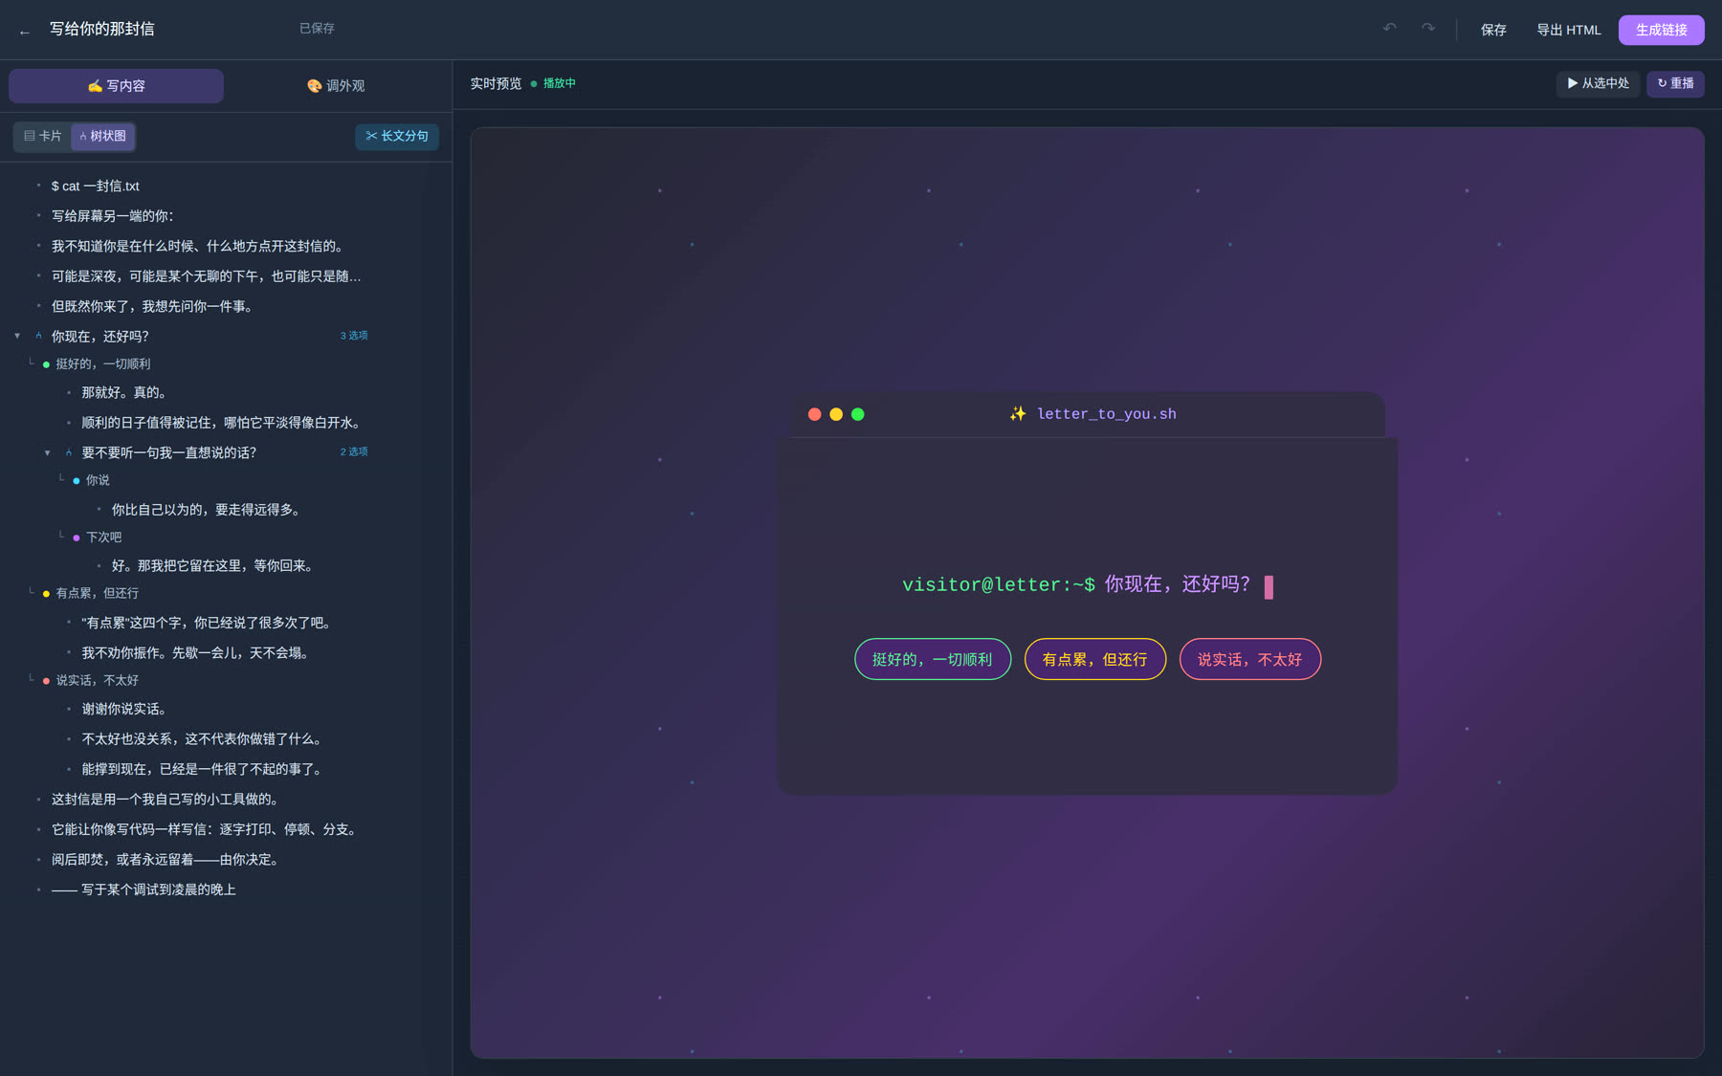Click the title 写给你的那封信

pyautogui.click(x=102, y=29)
